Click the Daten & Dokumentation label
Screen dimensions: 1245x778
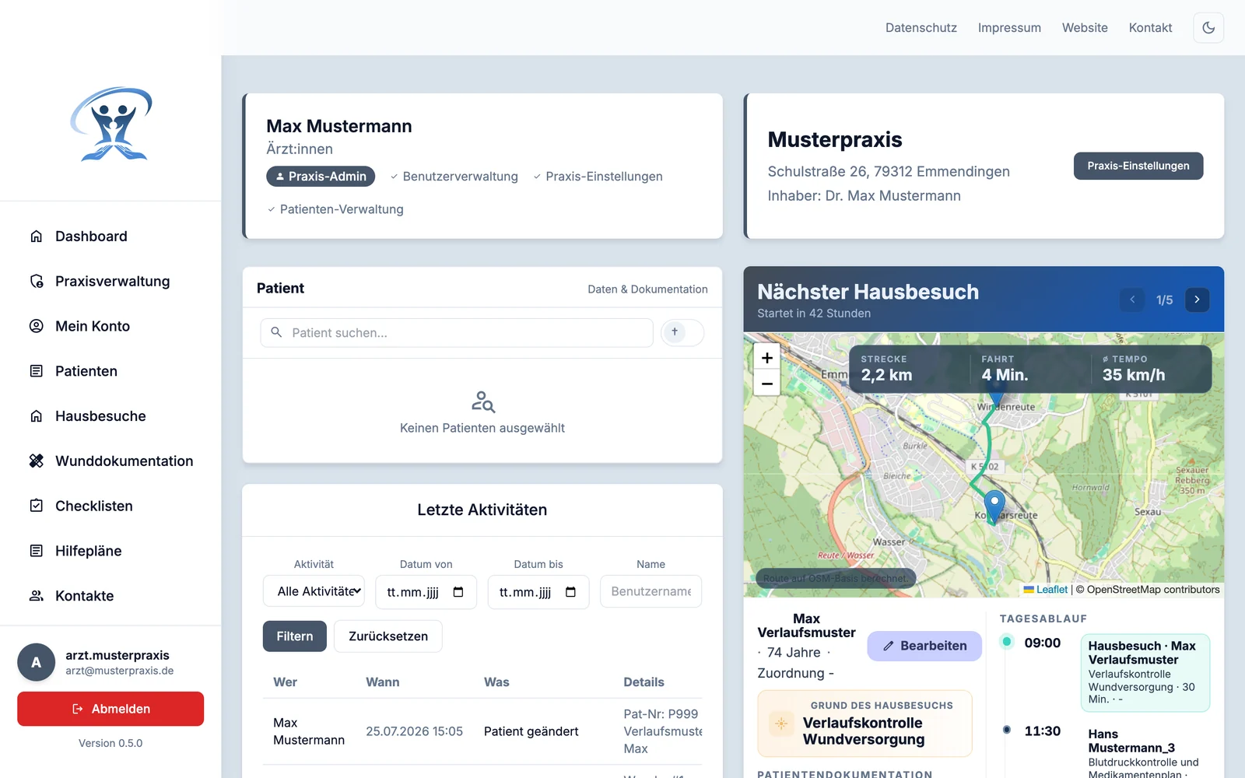(x=647, y=289)
